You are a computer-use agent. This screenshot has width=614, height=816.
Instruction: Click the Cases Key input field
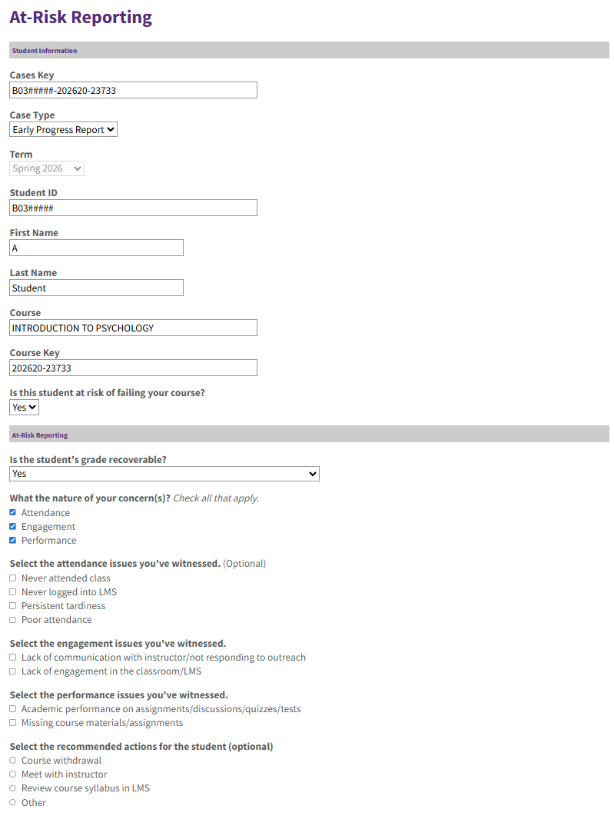click(133, 90)
